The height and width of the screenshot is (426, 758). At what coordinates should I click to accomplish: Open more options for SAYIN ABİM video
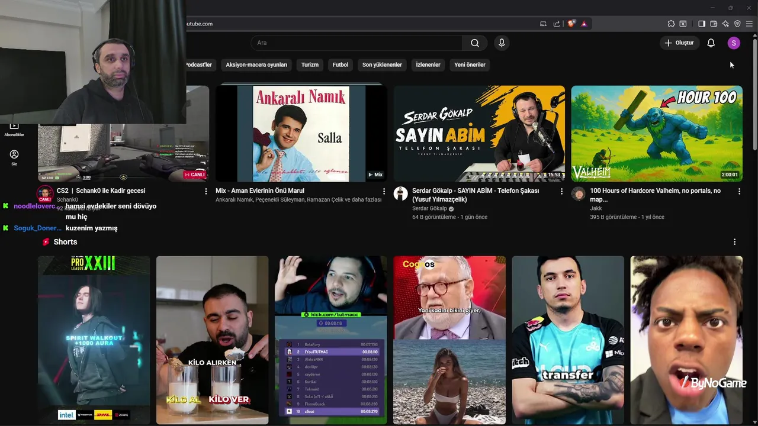[x=561, y=191]
